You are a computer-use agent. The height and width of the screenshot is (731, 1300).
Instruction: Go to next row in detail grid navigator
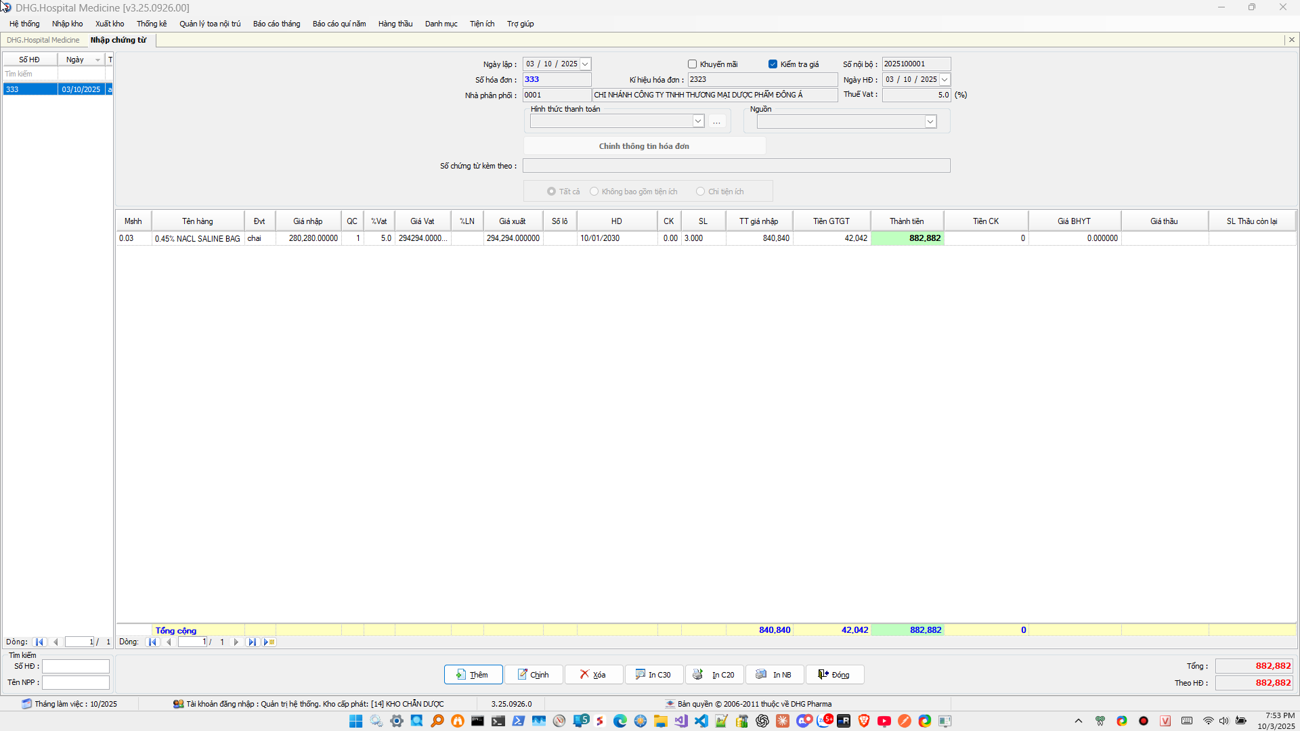click(x=236, y=642)
